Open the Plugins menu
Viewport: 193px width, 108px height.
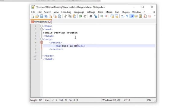click(x=126, y=12)
